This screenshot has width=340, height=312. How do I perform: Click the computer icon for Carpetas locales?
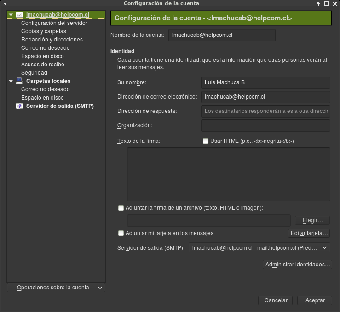coord(19,81)
